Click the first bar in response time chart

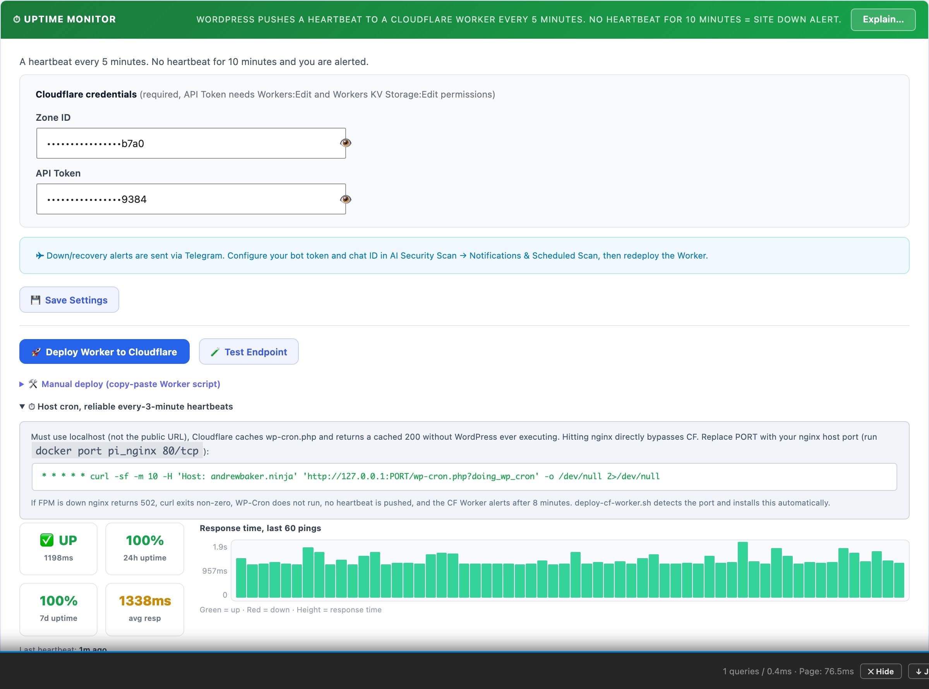241,578
